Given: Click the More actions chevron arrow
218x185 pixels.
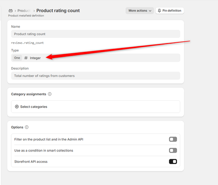Looking at the screenshot, I should pyautogui.click(x=150, y=11).
